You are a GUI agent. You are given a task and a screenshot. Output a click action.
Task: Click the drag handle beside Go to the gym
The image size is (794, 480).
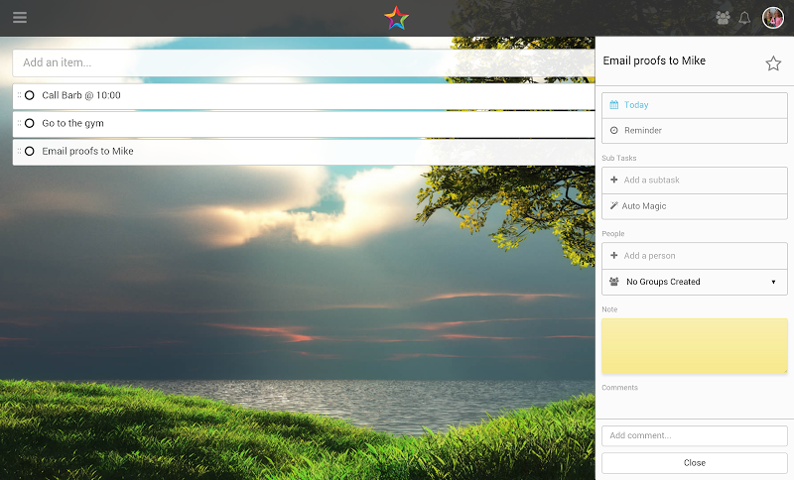19,123
